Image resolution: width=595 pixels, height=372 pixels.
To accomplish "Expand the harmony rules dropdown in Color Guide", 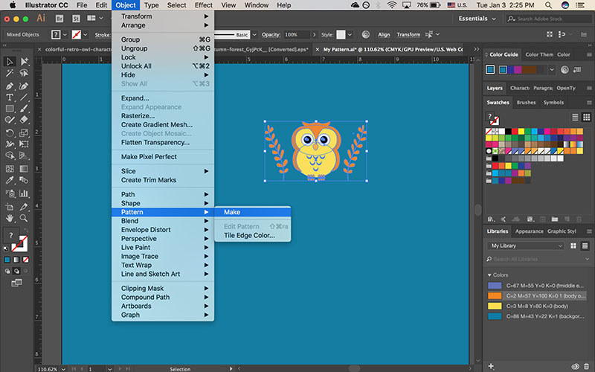I will [x=552, y=70].
